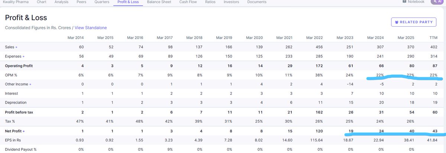
Task: Switch to the Balance Sheet tab
Action: click(159, 2)
